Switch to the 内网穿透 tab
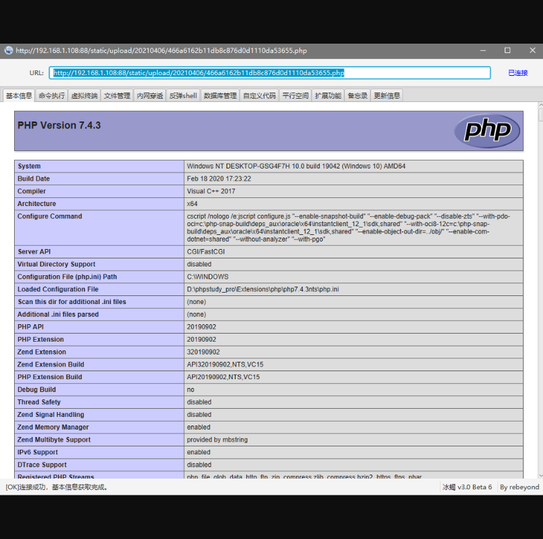Viewport: 543px width, 539px height. (x=150, y=96)
